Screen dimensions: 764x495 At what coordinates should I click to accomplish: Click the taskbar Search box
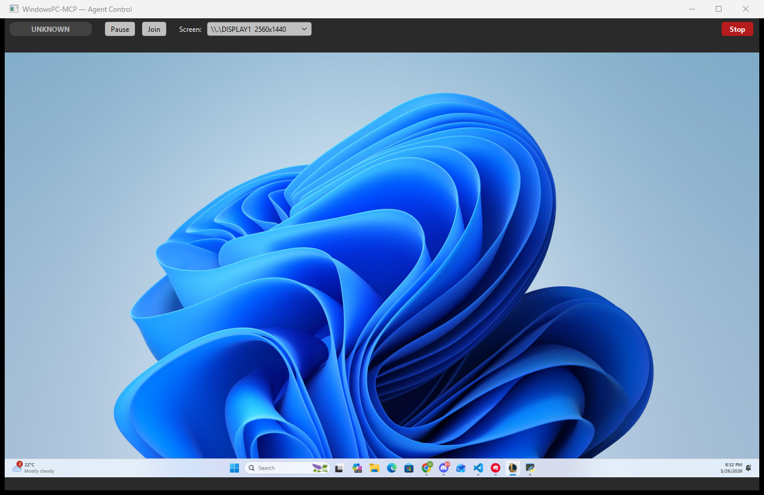[x=286, y=468]
